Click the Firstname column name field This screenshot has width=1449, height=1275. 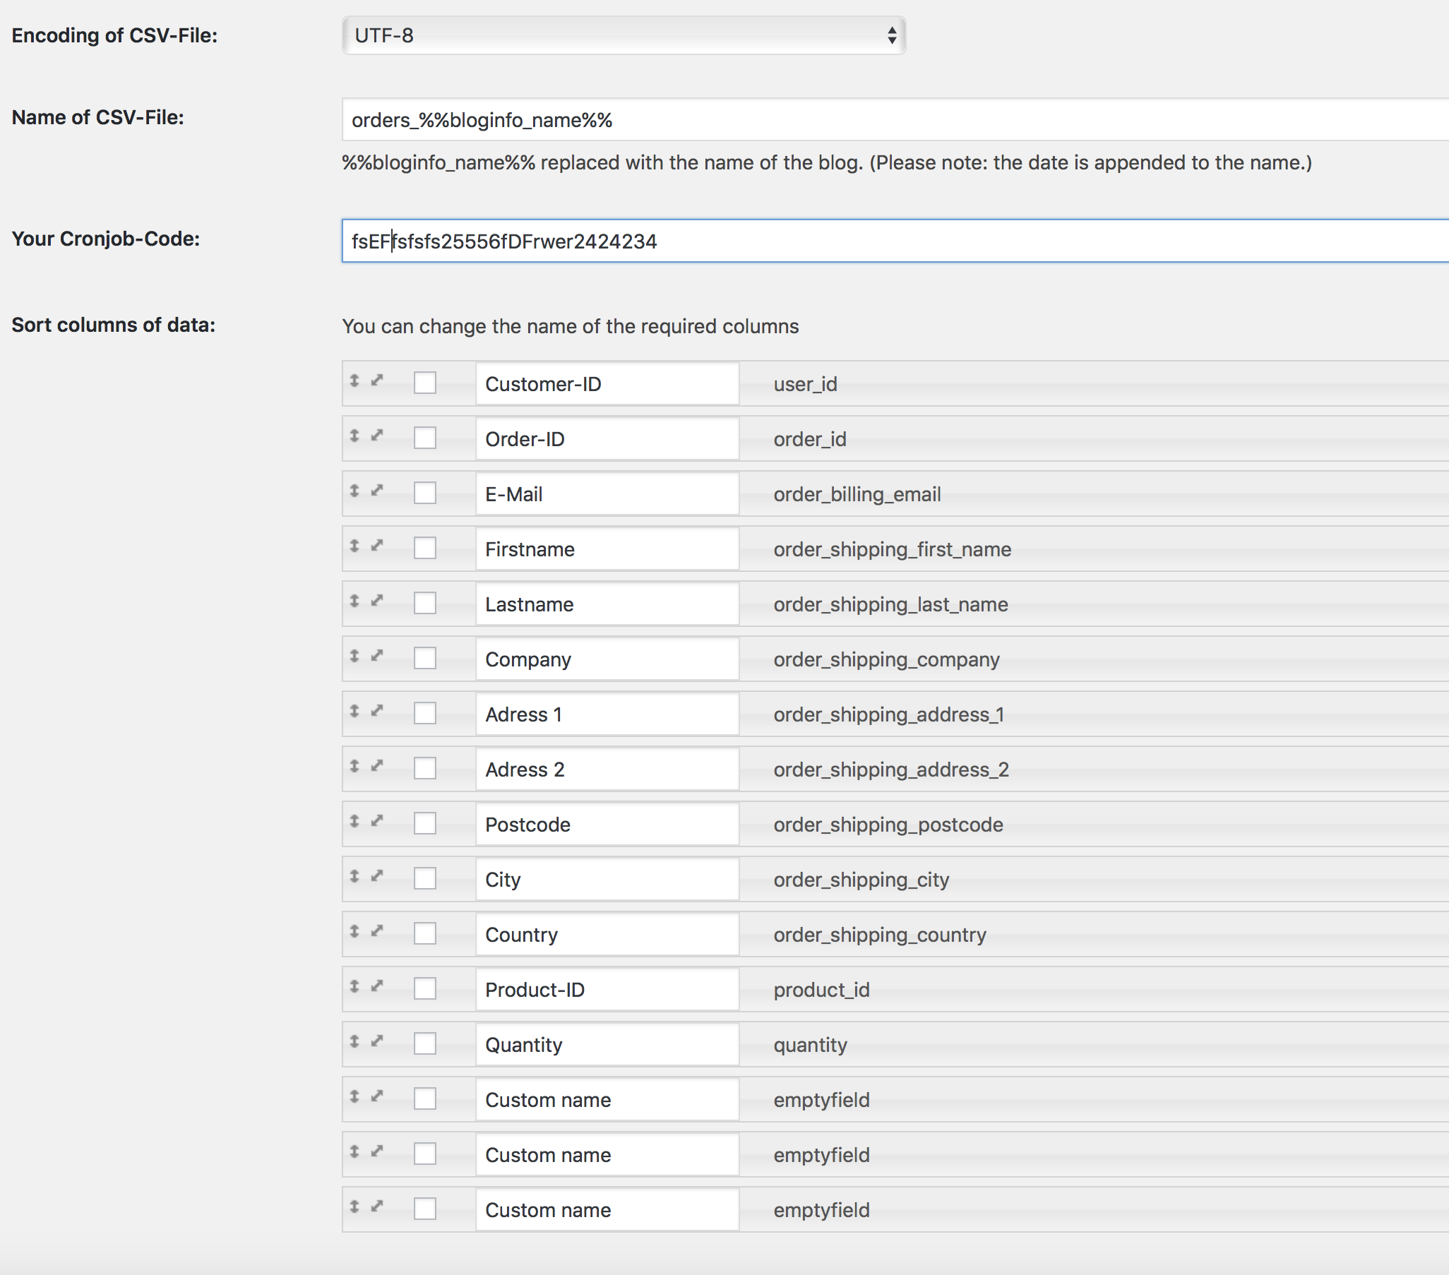[607, 549]
